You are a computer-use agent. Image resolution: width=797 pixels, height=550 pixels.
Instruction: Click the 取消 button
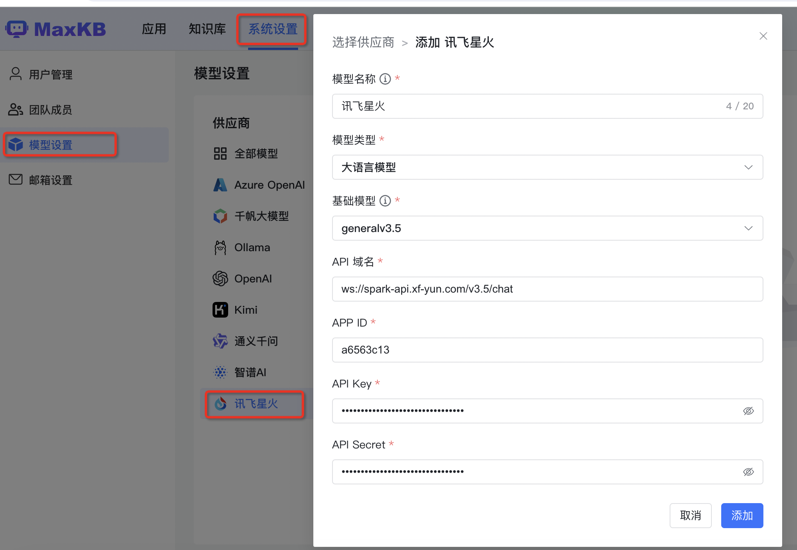pos(690,515)
